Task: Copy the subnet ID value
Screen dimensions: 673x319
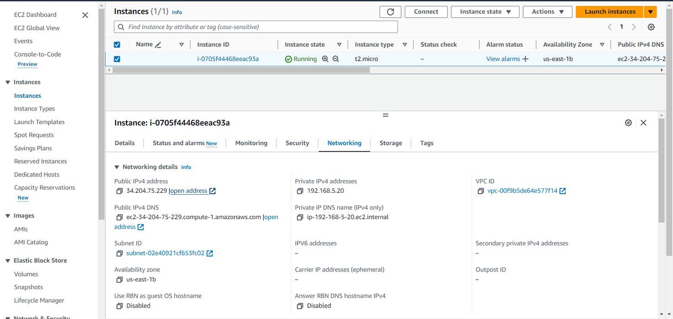Action: 119,253
